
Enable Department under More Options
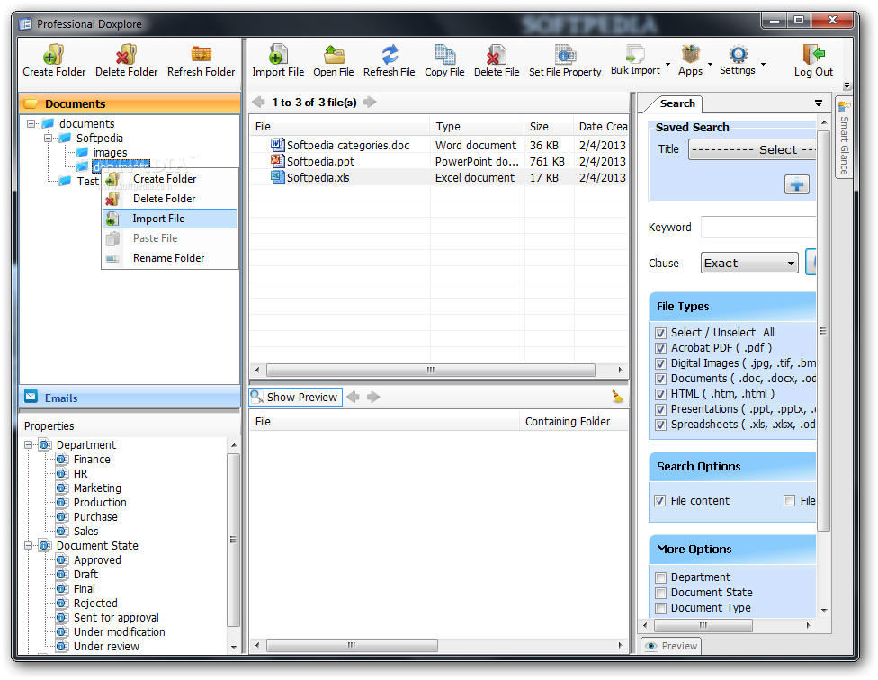coord(660,577)
